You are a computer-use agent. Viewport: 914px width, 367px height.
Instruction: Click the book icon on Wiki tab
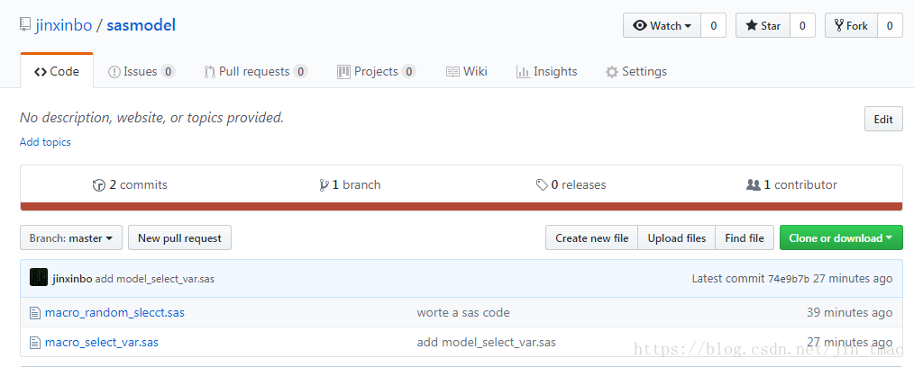[452, 72]
